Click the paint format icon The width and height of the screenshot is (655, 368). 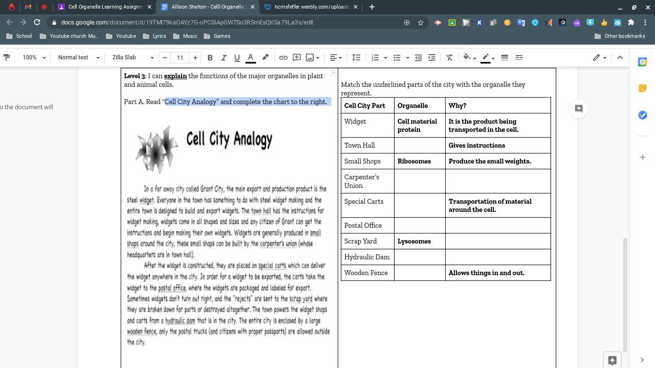click(x=7, y=57)
